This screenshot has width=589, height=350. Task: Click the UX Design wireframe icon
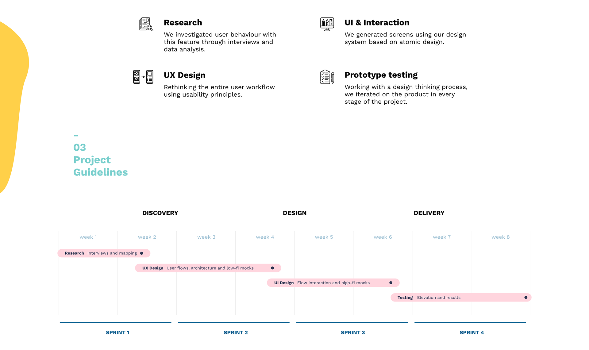[143, 77]
